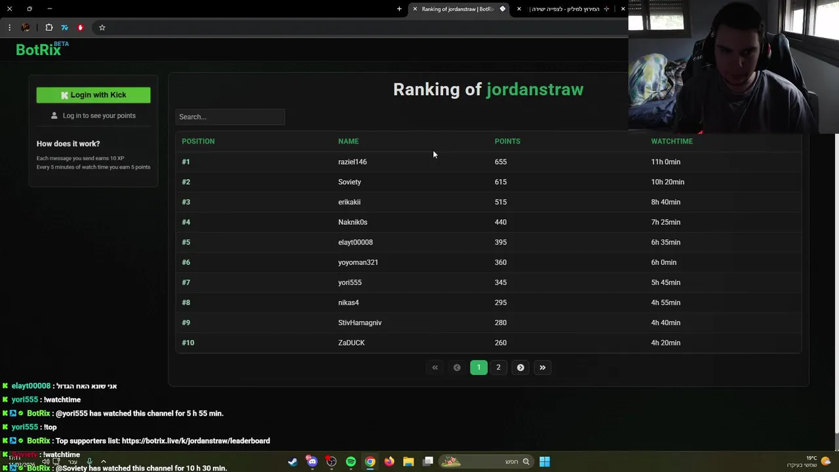
Task: Bookmark this page with the star icon
Action: [x=102, y=28]
